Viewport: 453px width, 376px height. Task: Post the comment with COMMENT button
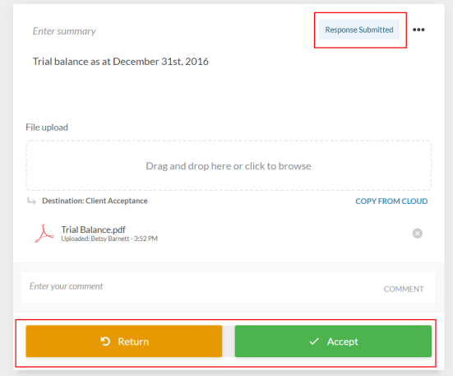(x=404, y=289)
